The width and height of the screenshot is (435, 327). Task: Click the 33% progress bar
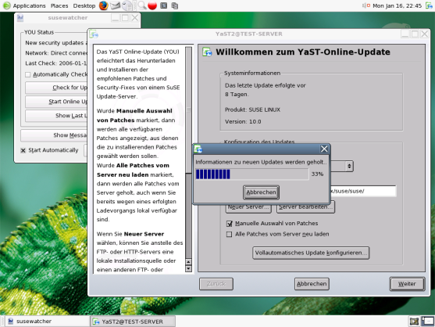(252, 174)
